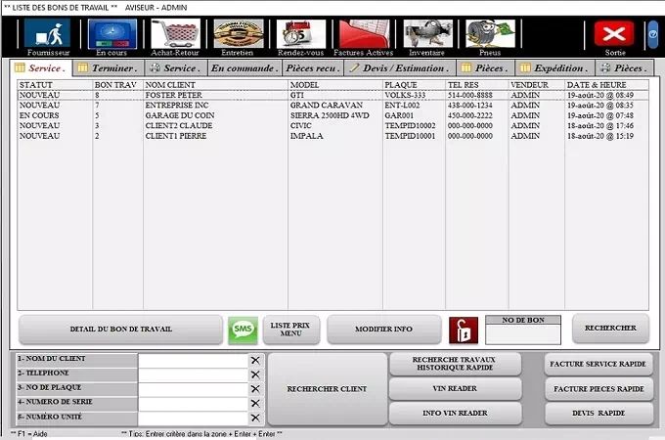Click the green SMS icon
Image resolution: width=665 pixels, height=440 pixels.
[x=243, y=330]
